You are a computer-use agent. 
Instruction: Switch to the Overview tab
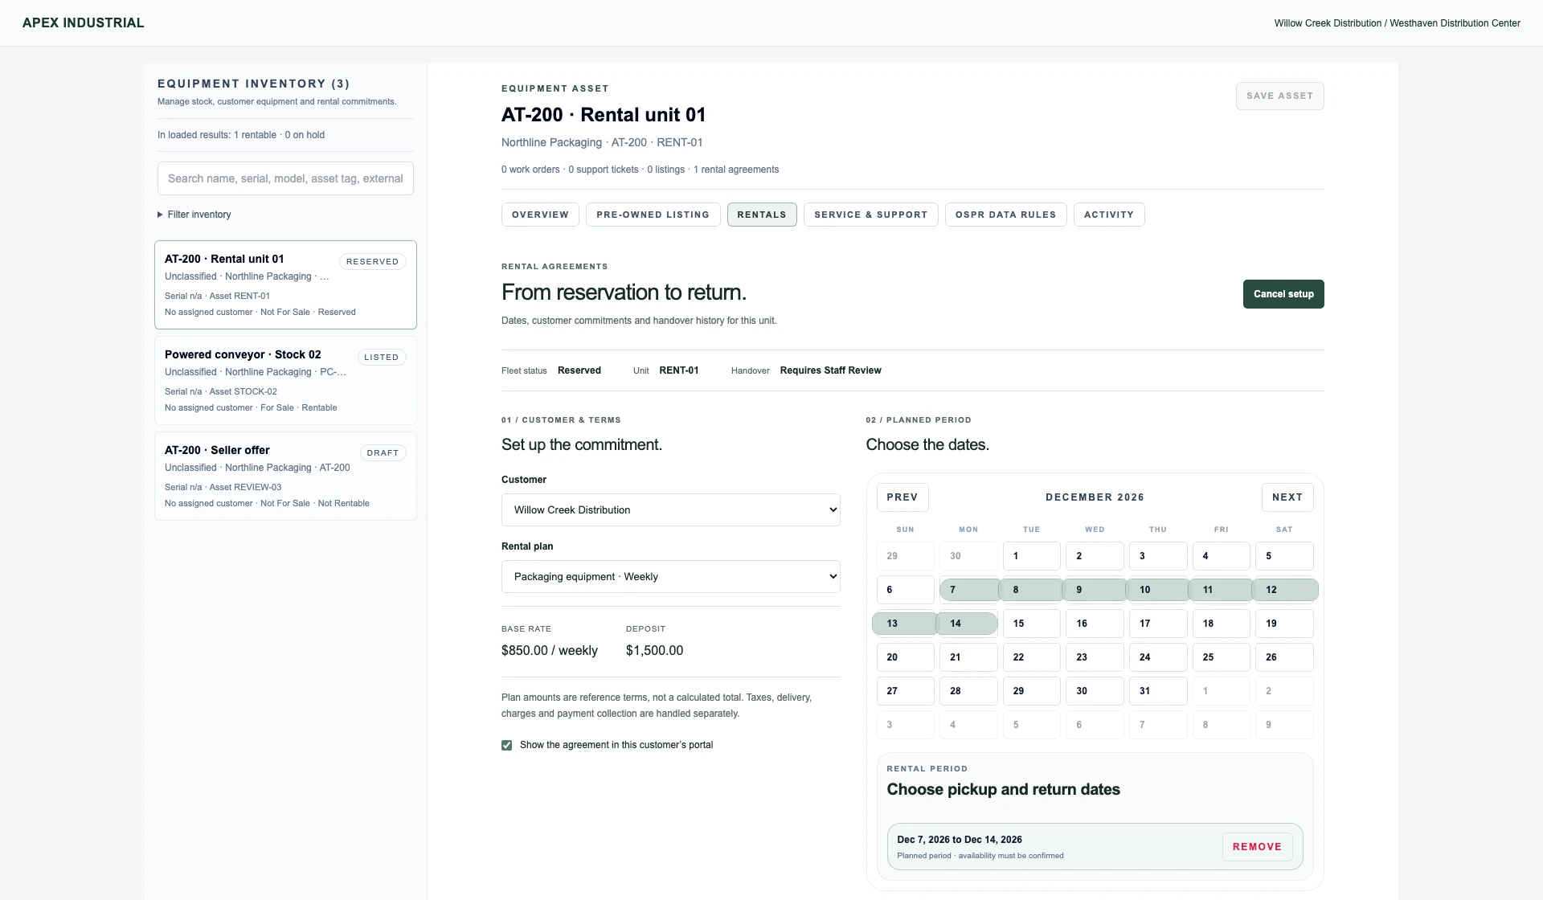[x=540, y=215]
